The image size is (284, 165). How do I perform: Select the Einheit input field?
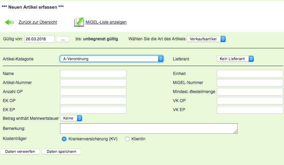click(x=250, y=74)
